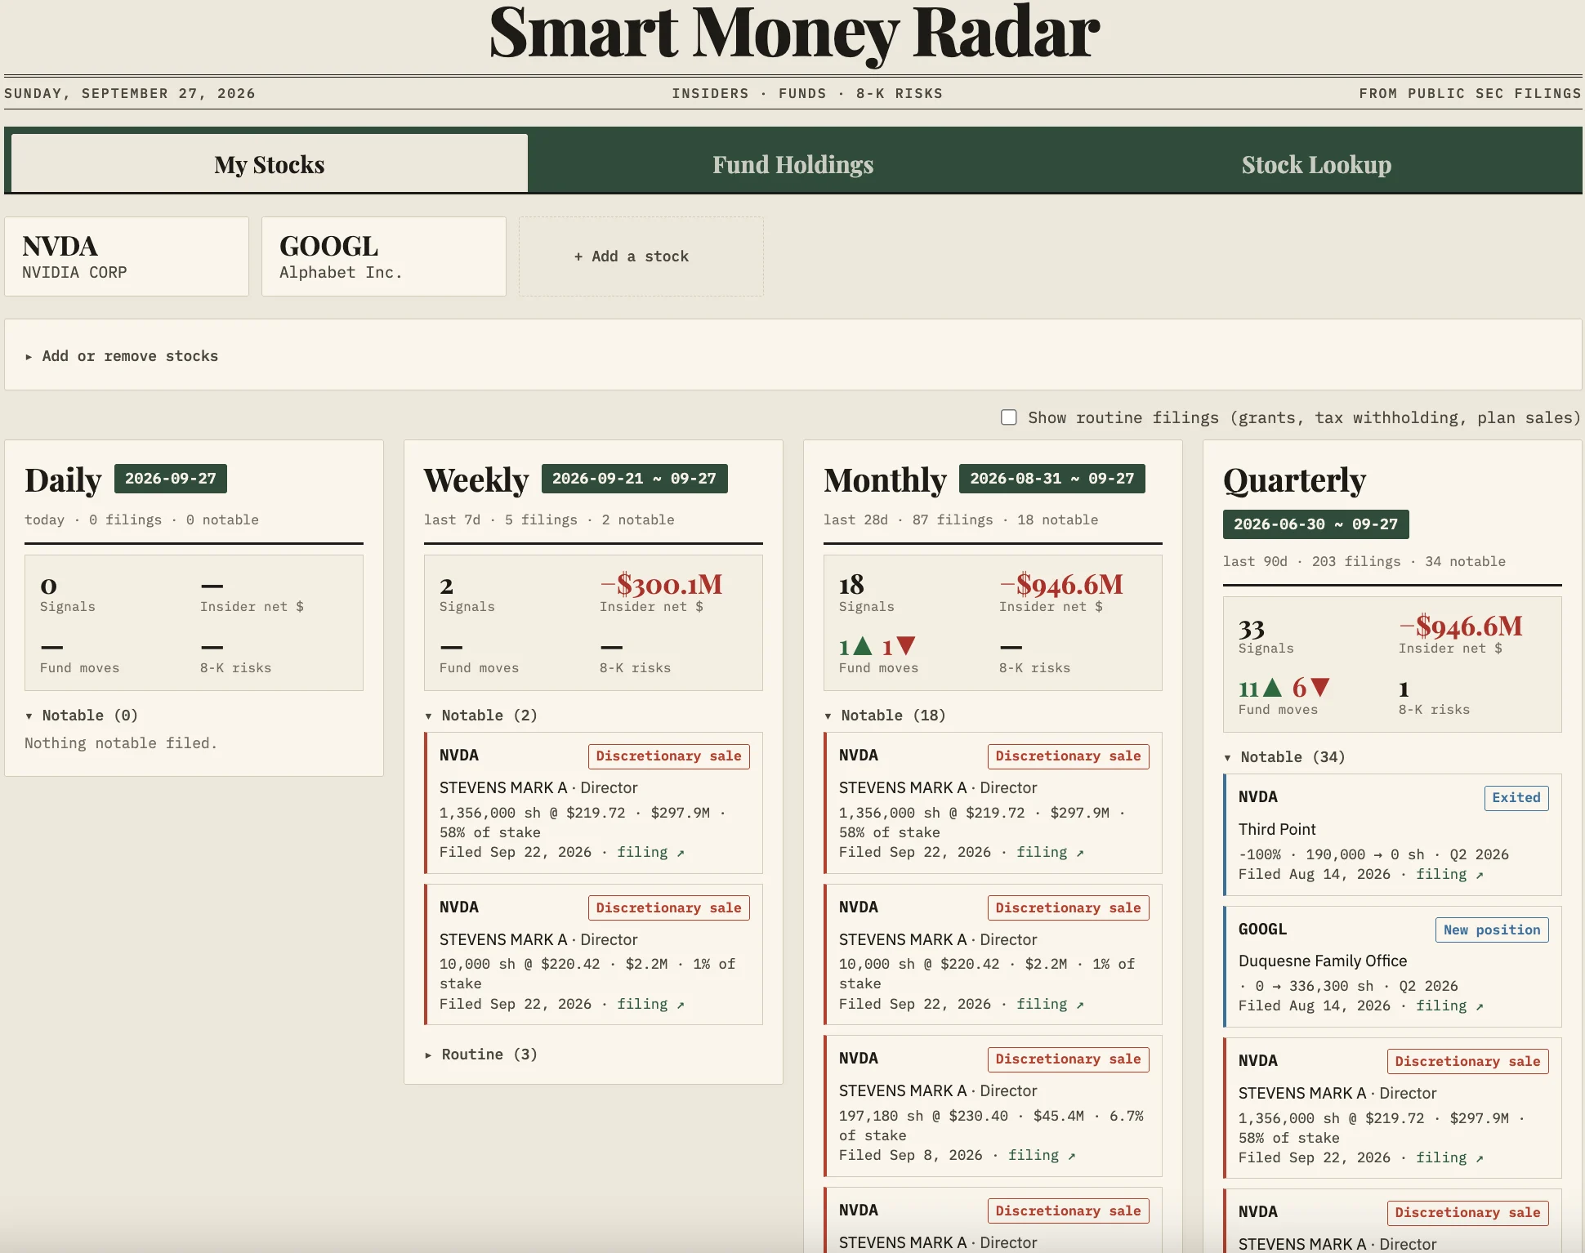Click the Duquesne Family Office fund name
The width and height of the screenshot is (1585, 1253).
point(1323,961)
